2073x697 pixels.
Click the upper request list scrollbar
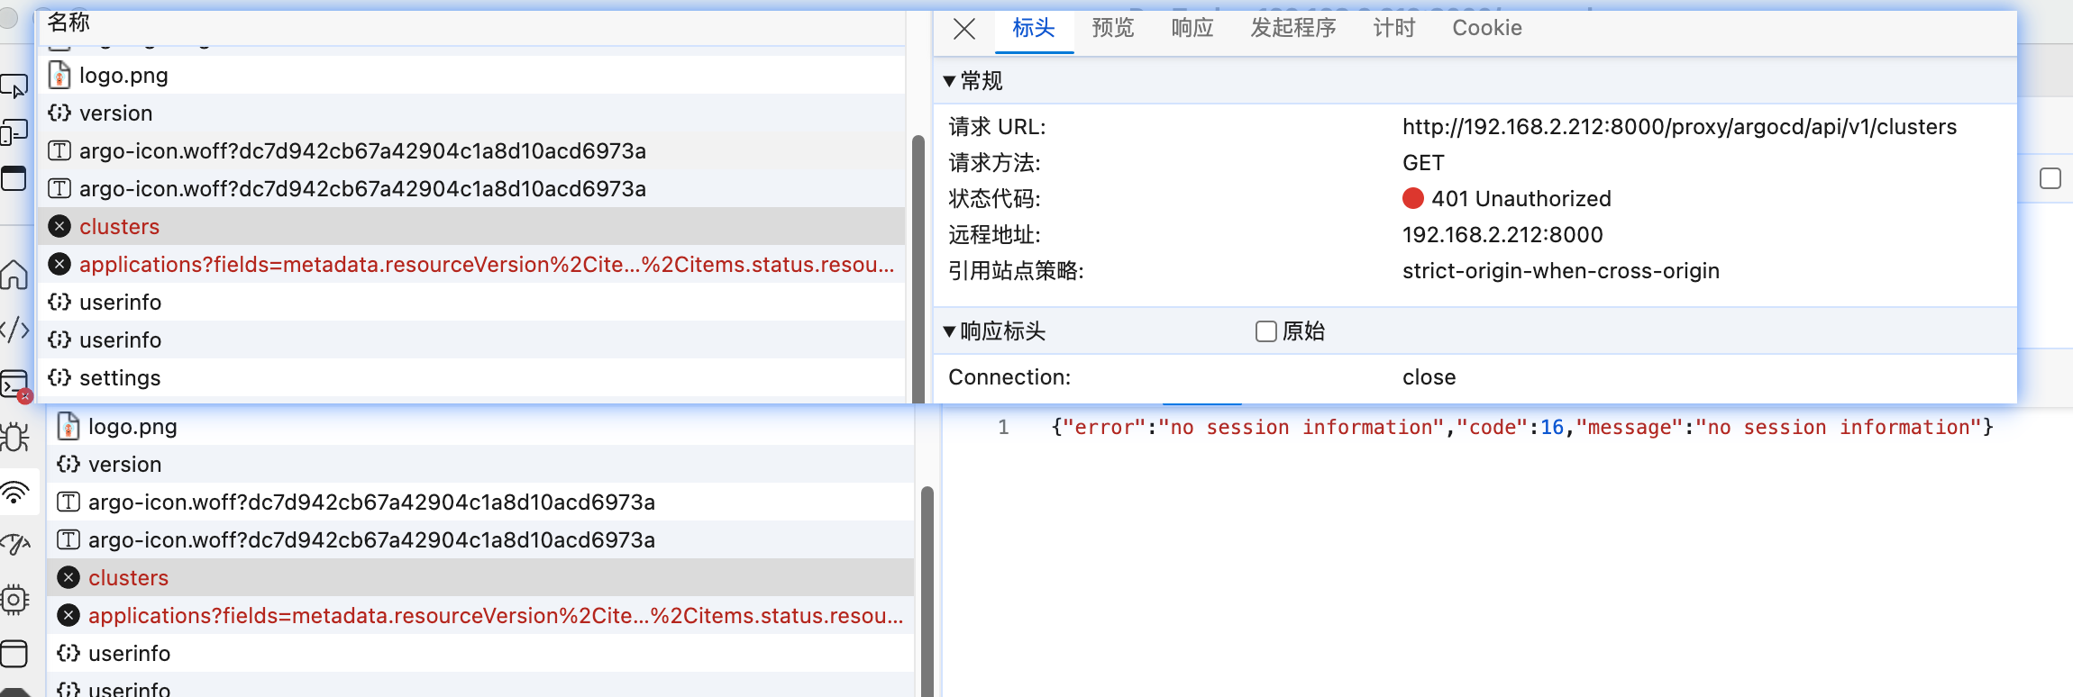pyautogui.click(x=918, y=270)
